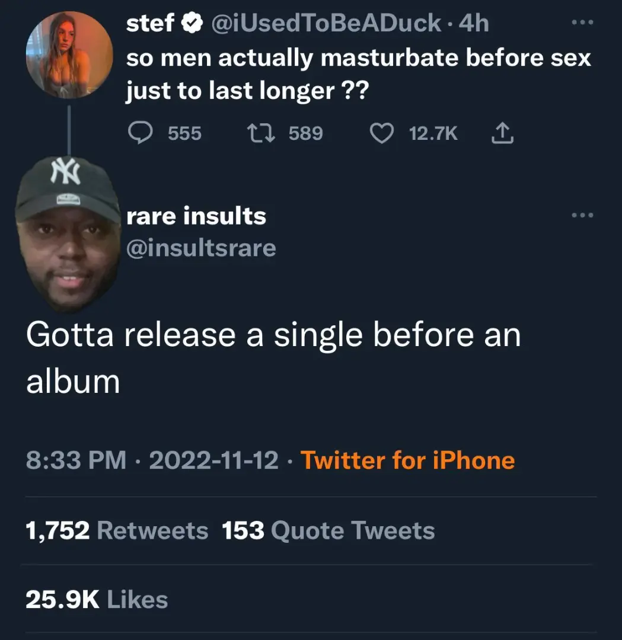Like stef's tweet with the heart icon
Viewport: 622px width, 640px height.
(x=382, y=133)
